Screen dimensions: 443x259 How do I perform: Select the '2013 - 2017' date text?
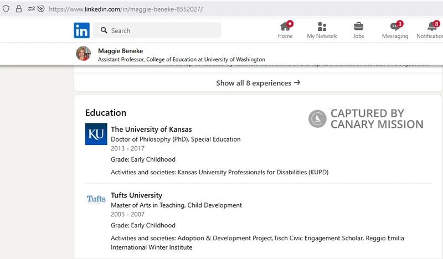point(127,148)
